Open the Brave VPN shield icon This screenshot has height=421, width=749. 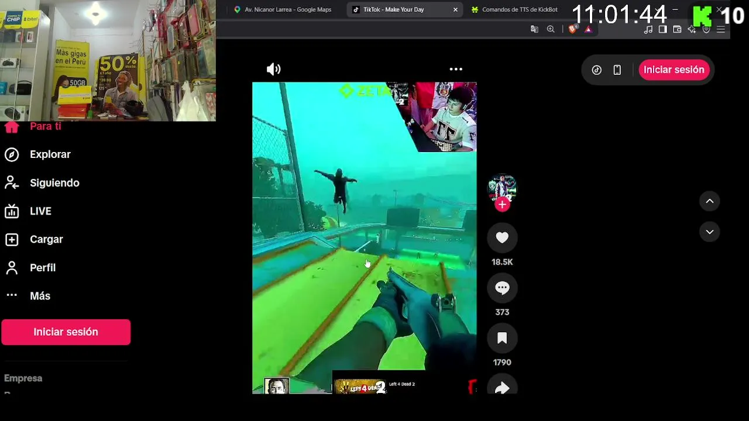click(x=706, y=30)
